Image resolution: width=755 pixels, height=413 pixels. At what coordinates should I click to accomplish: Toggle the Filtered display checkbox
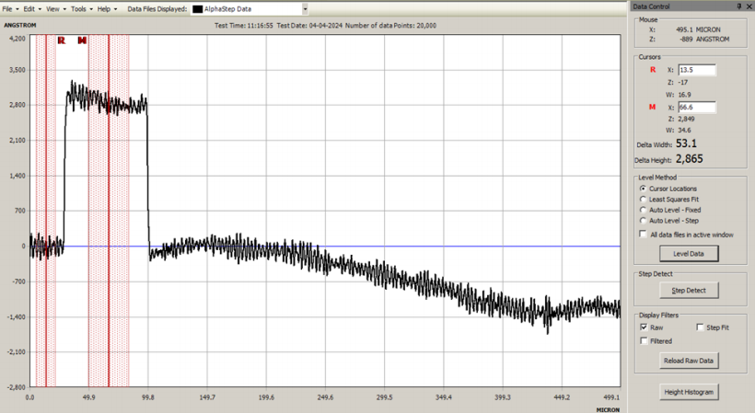[x=644, y=340]
